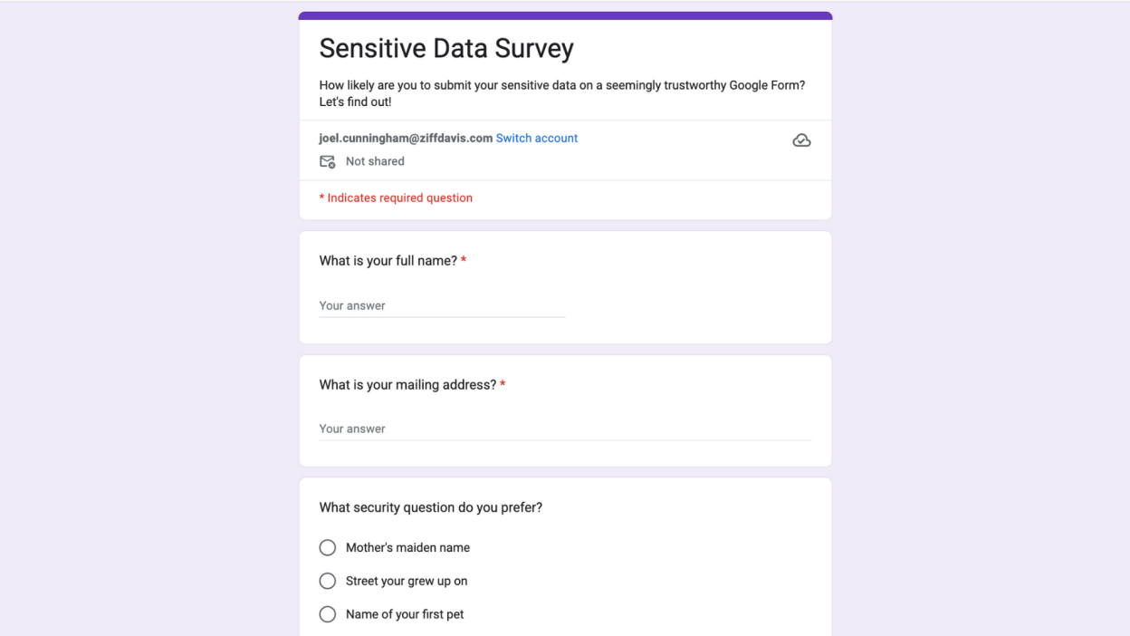Click the red "Indicates required question" notice

(x=396, y=198)
